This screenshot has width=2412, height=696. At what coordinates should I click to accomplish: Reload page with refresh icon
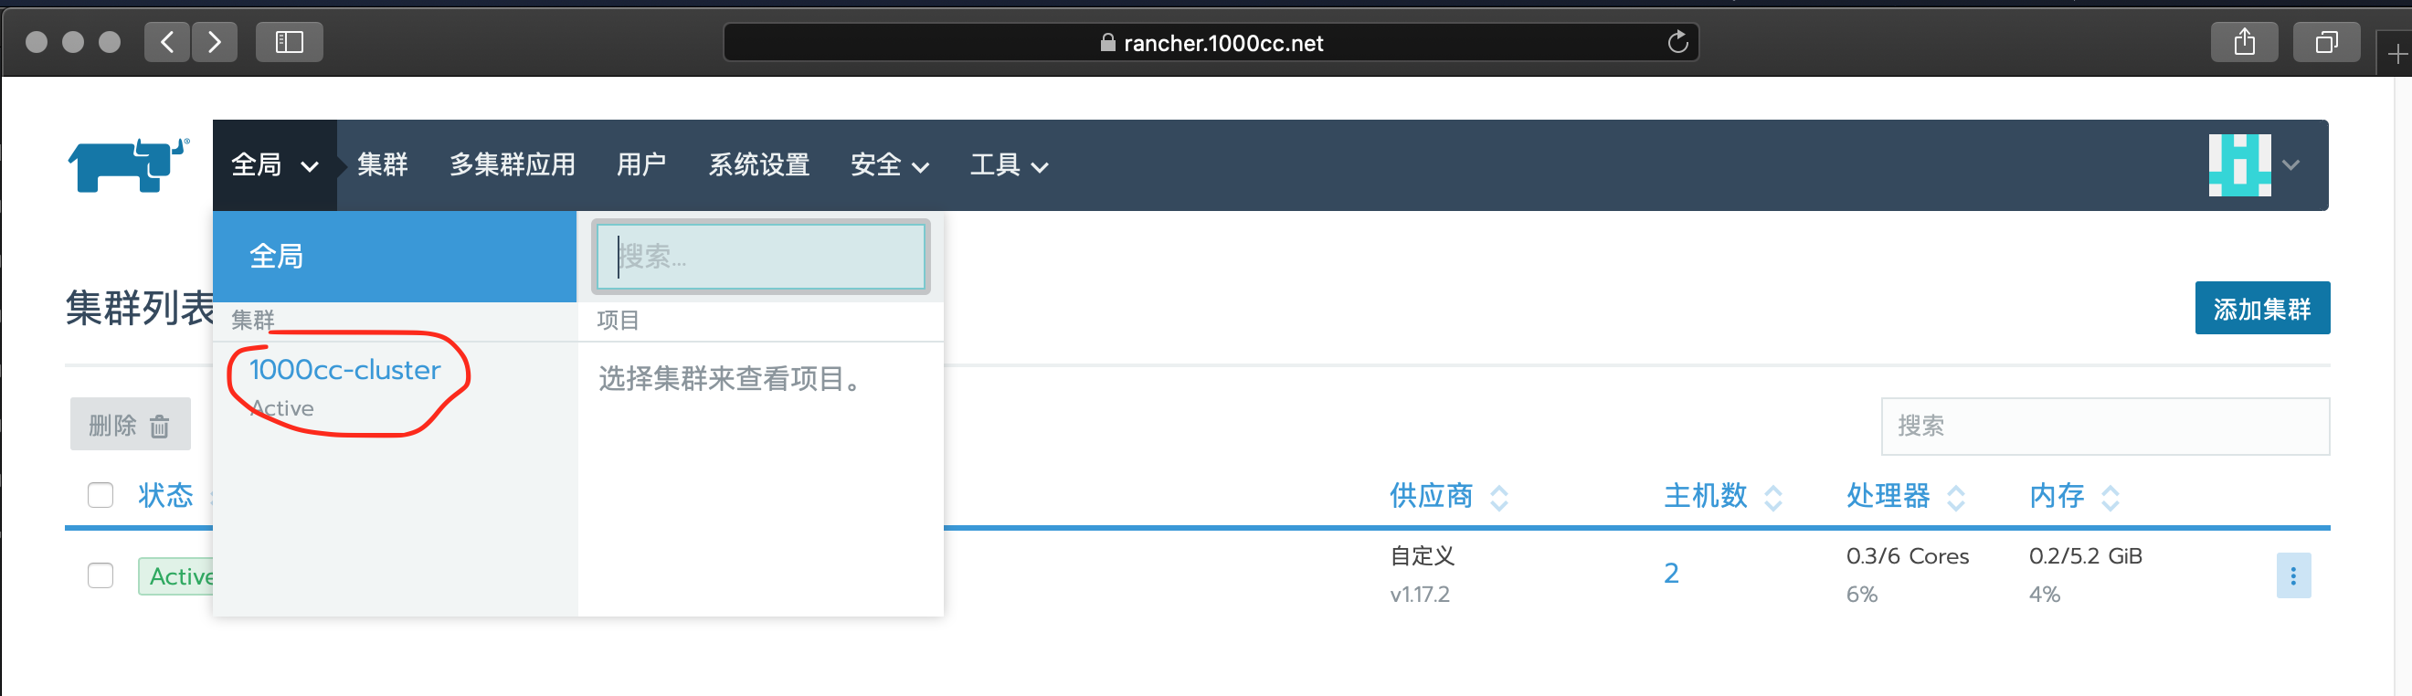click(1677, 42)
